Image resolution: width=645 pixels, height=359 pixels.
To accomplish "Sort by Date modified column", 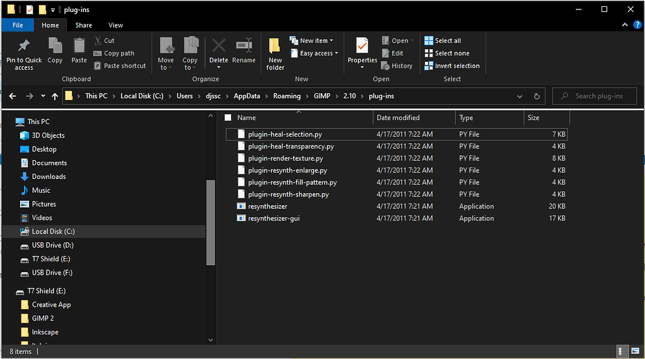I will (414, 118).
